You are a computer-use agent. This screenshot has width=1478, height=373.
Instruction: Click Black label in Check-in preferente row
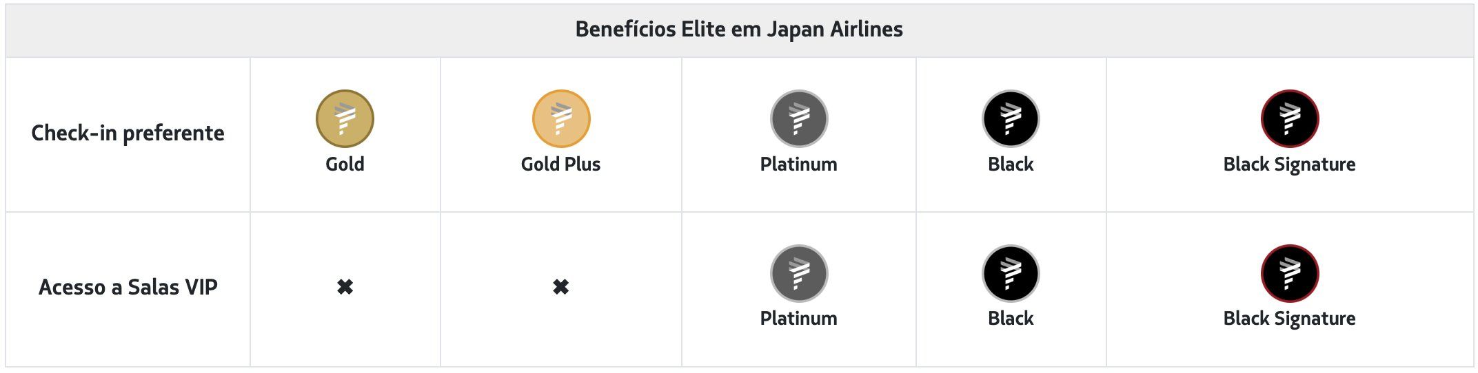pos(1011,164)
